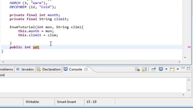
Task: Open a new console view
Action: [x=172, y=69]
